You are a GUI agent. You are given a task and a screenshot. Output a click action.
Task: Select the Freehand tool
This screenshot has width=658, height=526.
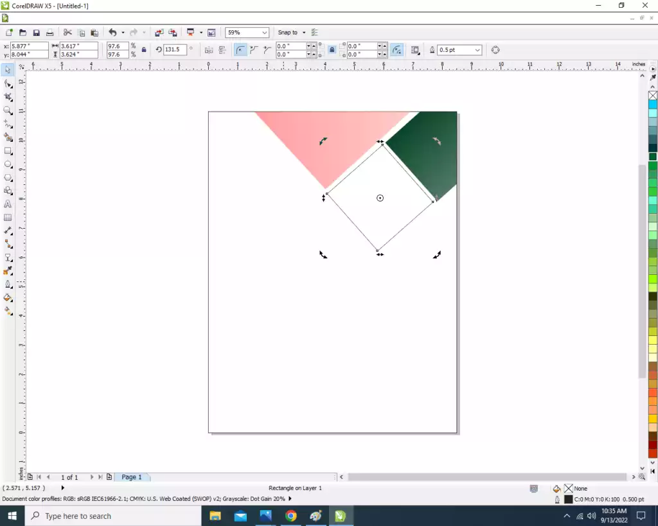click(x=8, y=124)
